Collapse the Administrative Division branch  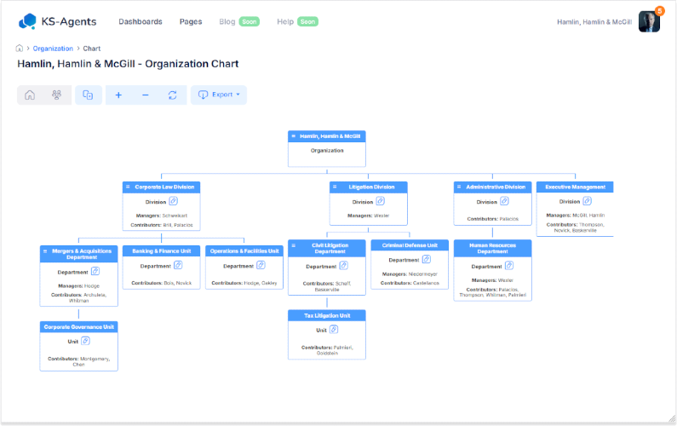pos(459,187)
